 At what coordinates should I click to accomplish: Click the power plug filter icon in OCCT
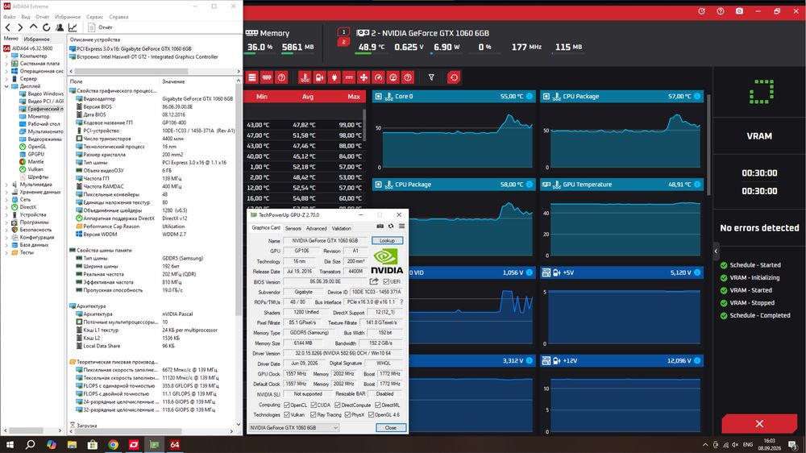click(x=334, y=77)
